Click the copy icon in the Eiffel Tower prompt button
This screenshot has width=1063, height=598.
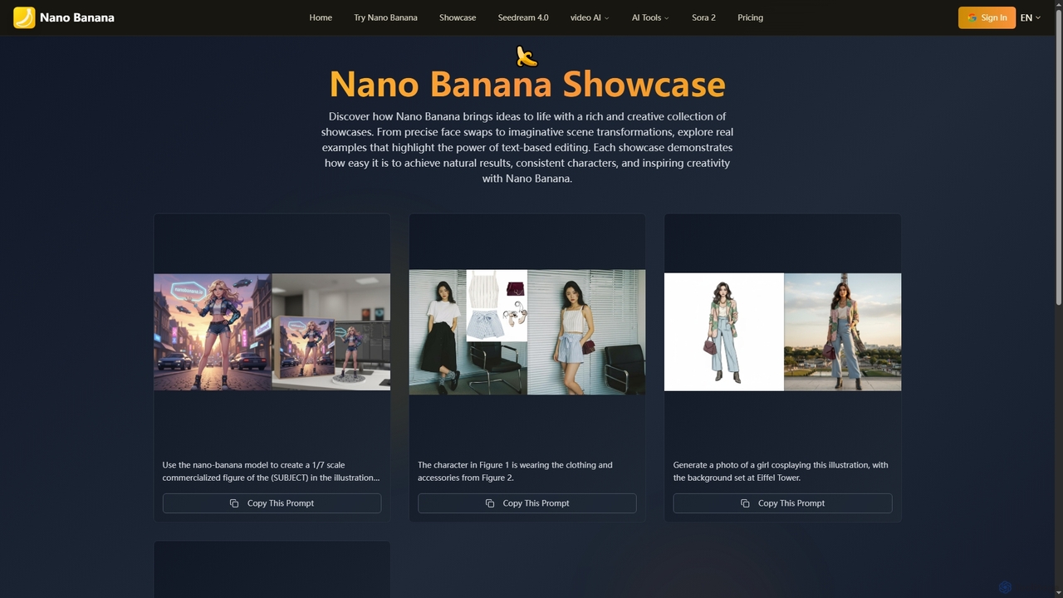click(x=745, y=503)
